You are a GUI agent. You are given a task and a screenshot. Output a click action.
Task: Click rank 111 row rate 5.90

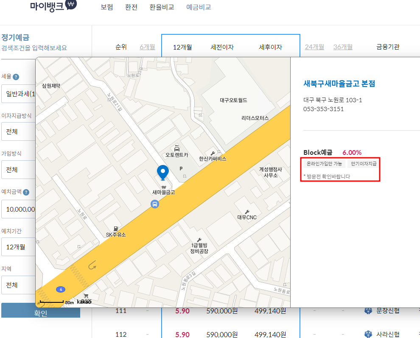point(182,311)
